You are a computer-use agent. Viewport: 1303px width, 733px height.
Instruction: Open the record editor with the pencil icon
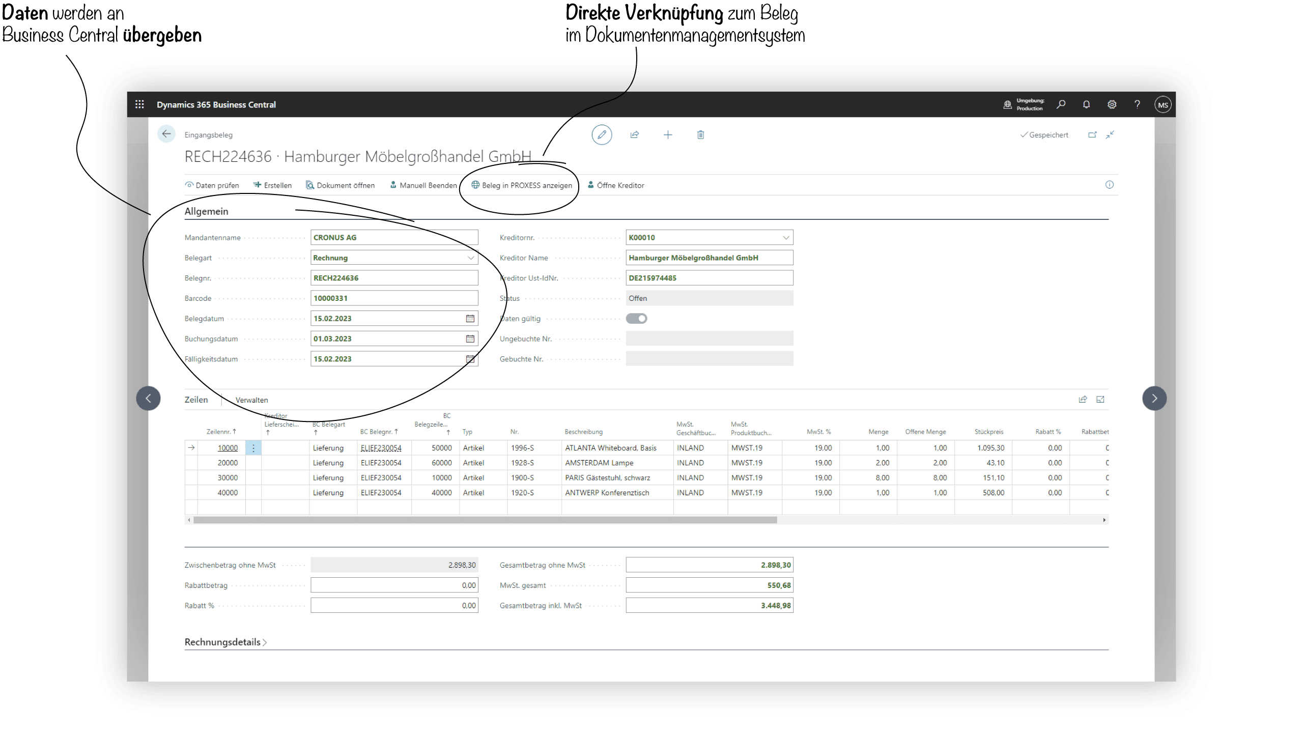pos(602,134)
